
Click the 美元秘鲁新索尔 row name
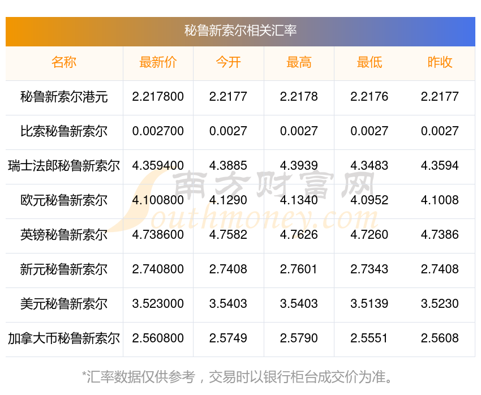[x=64, y=304]
